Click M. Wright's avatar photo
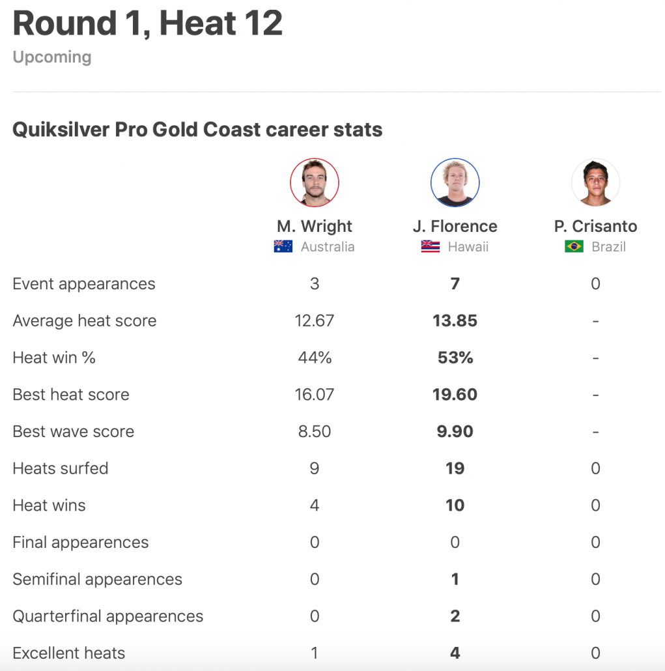This screenshot has height=671, width=665. (315, 182)
